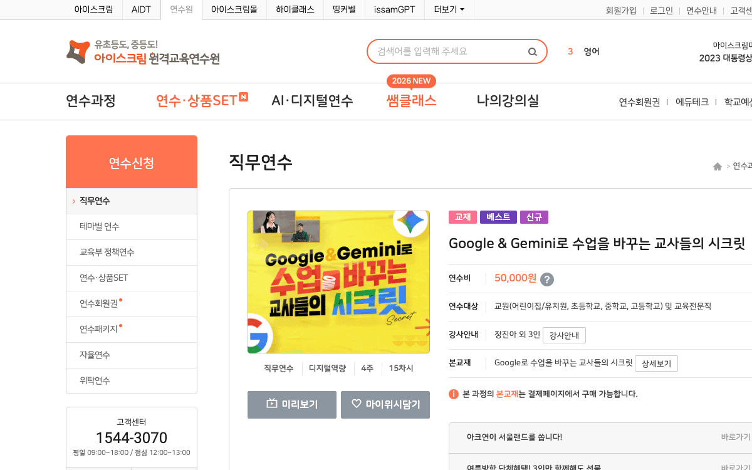
Task: Click the 마이위시담기 wishlist button
Action: pos(385,404)
